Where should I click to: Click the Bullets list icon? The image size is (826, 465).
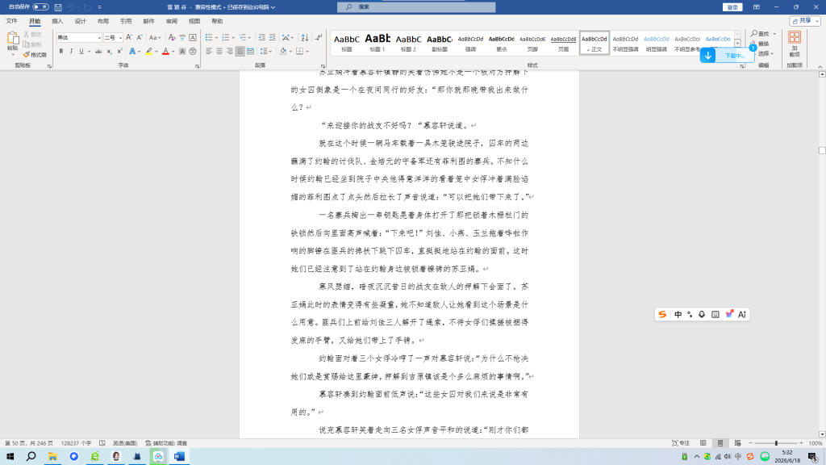click(209, 37)
